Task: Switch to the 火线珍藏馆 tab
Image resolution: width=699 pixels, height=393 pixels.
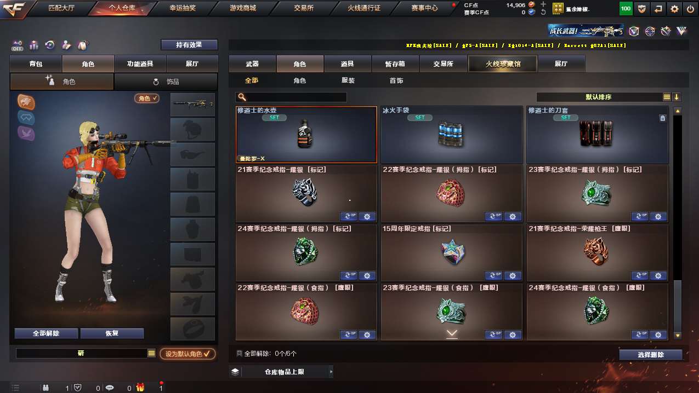Action: click(503, 64)
